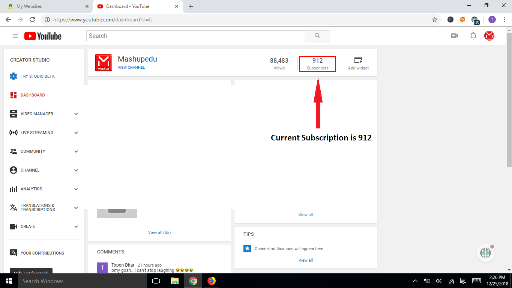
Task: Expand the Live Streaming section
Action: (76, 133)
